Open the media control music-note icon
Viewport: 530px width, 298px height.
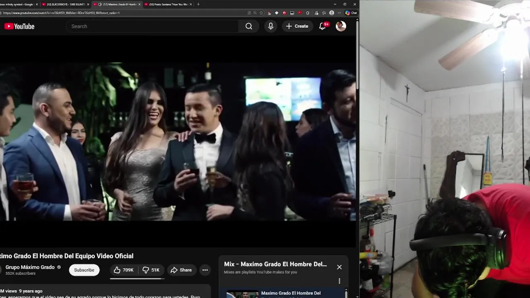pyautogui.click(x=316, y=13)
